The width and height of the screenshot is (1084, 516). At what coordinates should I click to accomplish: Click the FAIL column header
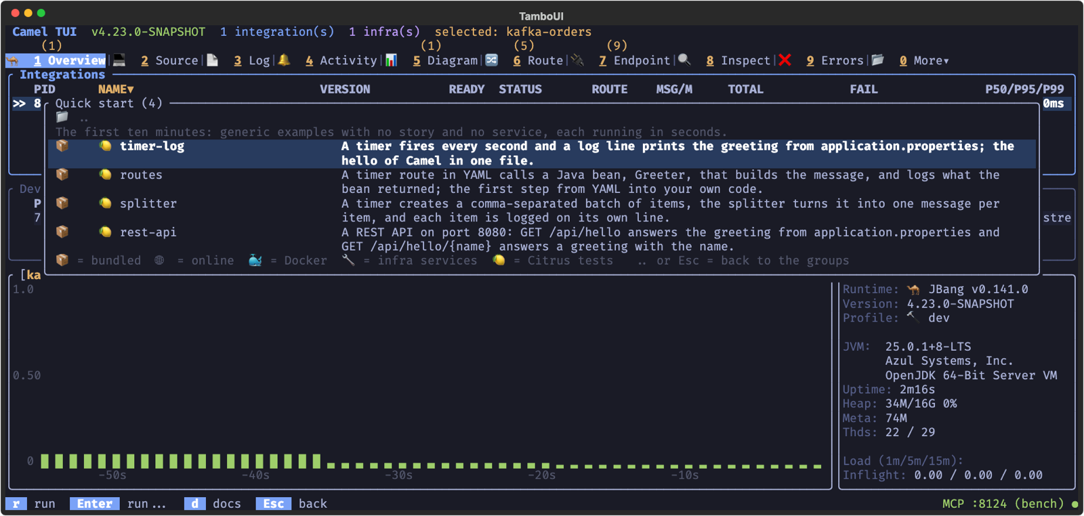864,89
